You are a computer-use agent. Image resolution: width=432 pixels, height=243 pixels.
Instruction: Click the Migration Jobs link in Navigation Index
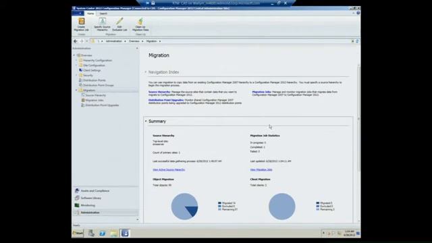click(261, 92)
